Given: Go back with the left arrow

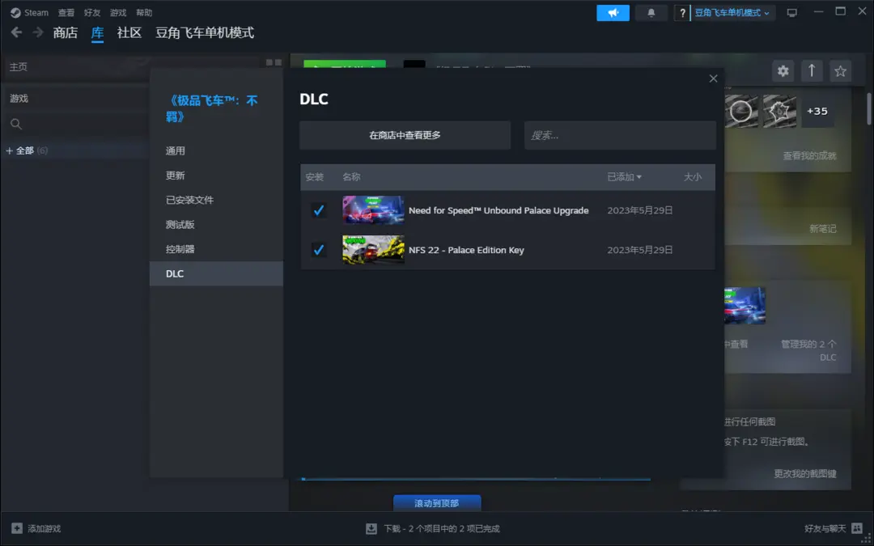Looking at the screenshot, I should (x=17, y=32).
